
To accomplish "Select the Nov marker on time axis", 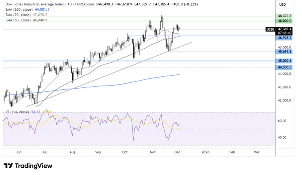I will pyautogui.click(x=153, y=152).
